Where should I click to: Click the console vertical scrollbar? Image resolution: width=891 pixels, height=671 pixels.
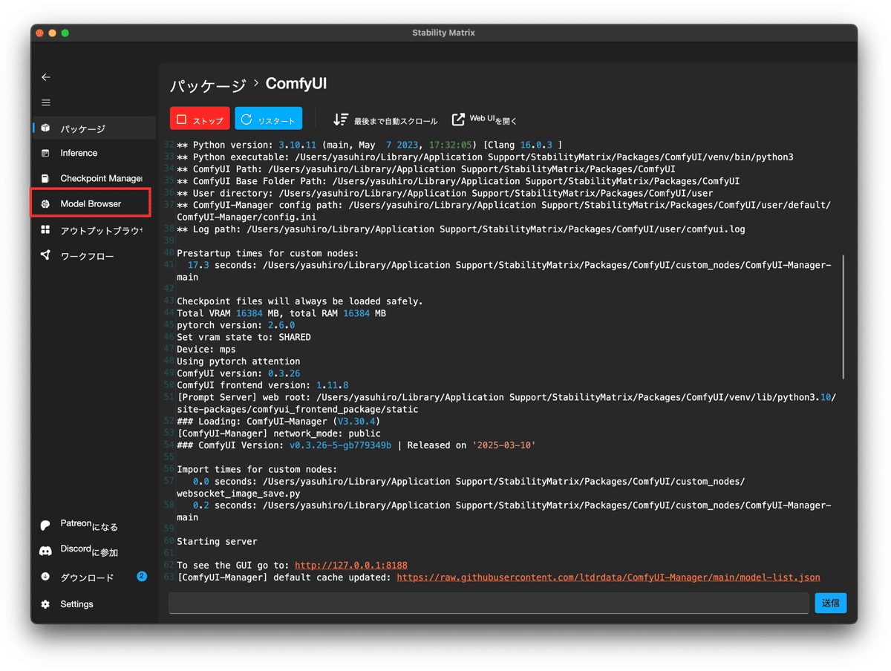(843, 317)
